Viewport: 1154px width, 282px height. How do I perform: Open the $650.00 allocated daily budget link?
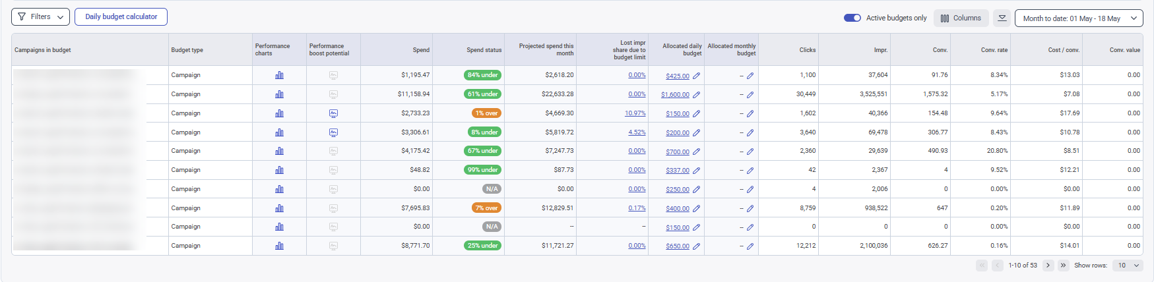point(678,246)
